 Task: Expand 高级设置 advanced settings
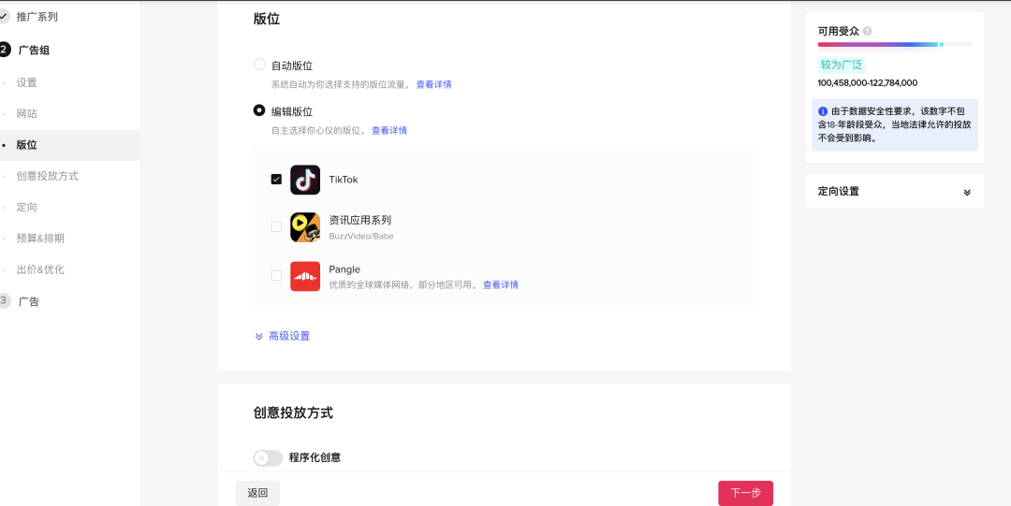289,337
